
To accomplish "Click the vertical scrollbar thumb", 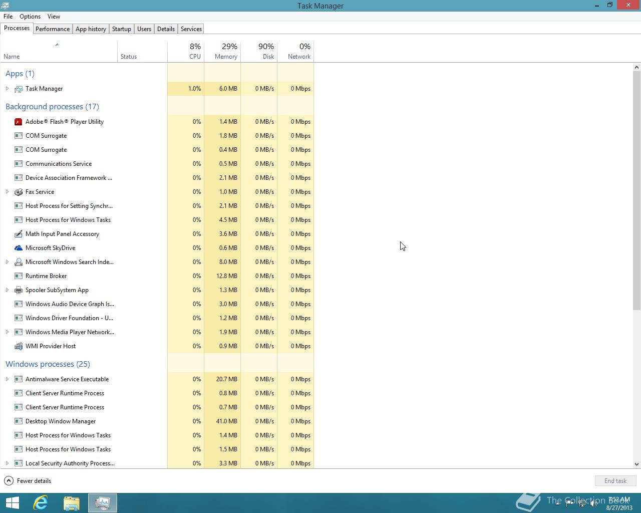I will 637,191.
